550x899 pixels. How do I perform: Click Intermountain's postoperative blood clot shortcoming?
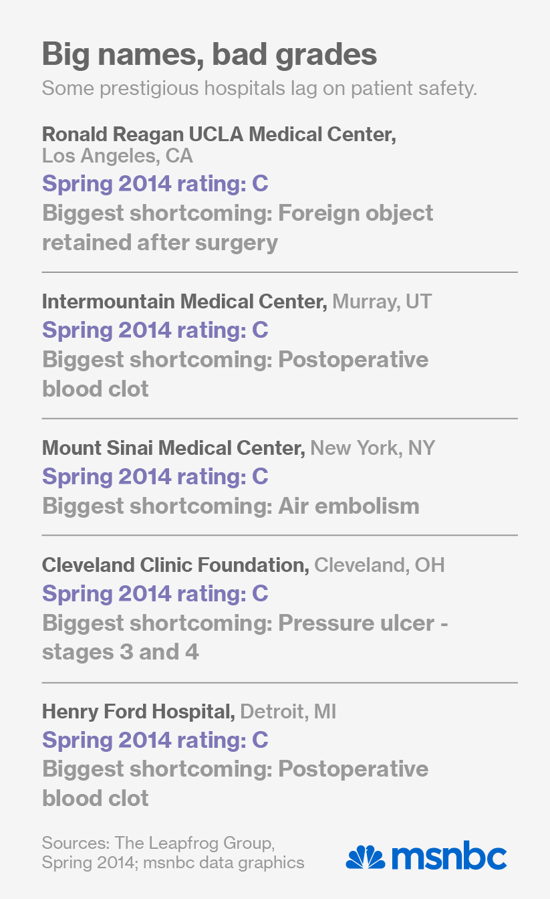[235, 373]
